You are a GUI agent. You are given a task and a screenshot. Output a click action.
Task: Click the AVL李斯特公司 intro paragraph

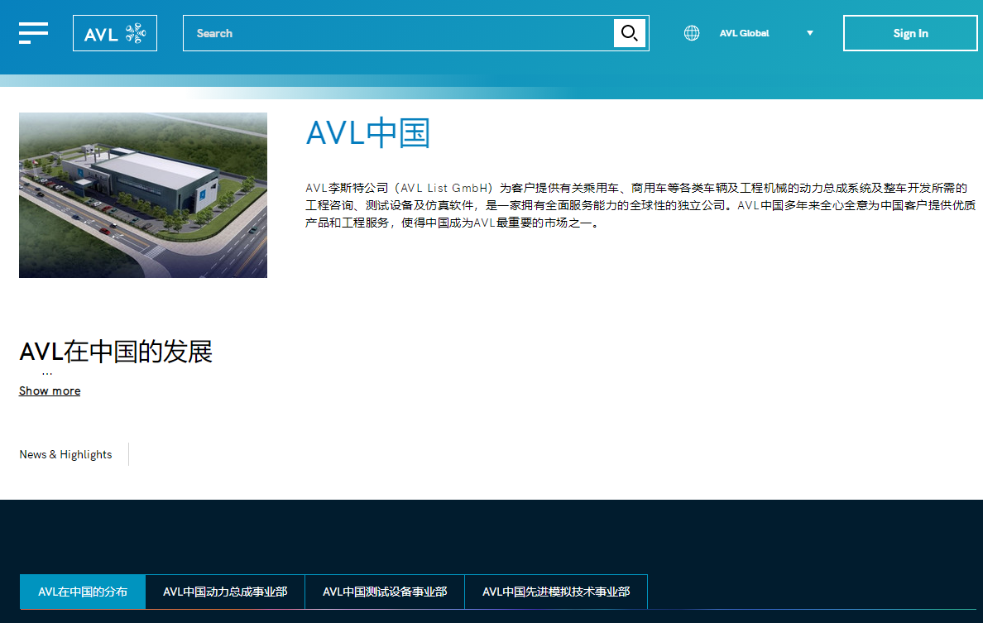point(640,205)
